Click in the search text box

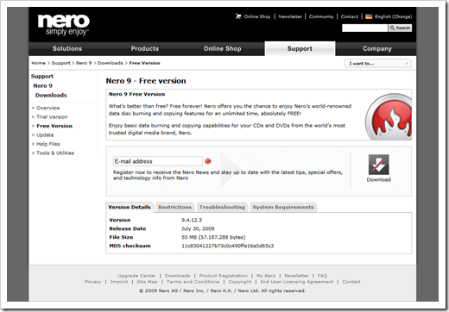coord(364,28)
